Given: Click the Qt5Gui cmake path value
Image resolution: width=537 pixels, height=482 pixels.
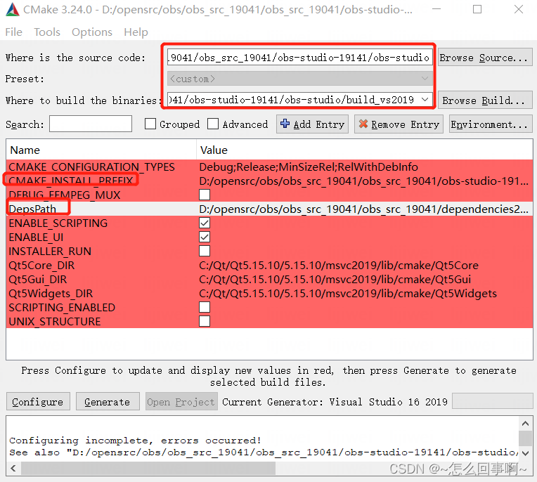Looking at the screenshot, I should click(x=335, y=280).
